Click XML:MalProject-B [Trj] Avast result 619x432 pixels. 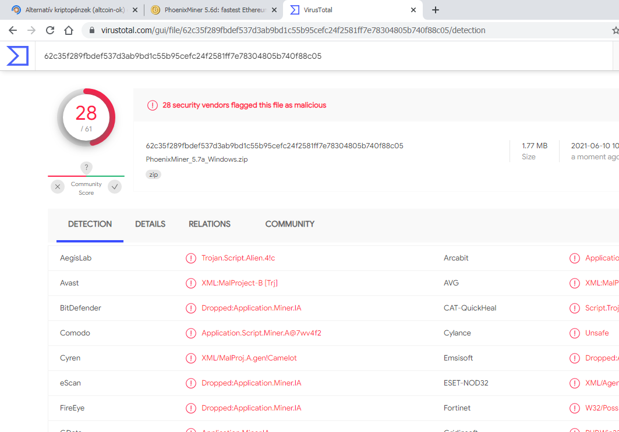point(240,283)
